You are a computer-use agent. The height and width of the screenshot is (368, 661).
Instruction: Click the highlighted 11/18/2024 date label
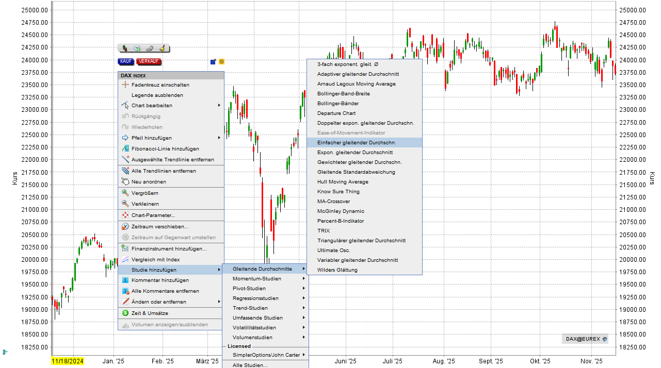[x=68, y=361]
